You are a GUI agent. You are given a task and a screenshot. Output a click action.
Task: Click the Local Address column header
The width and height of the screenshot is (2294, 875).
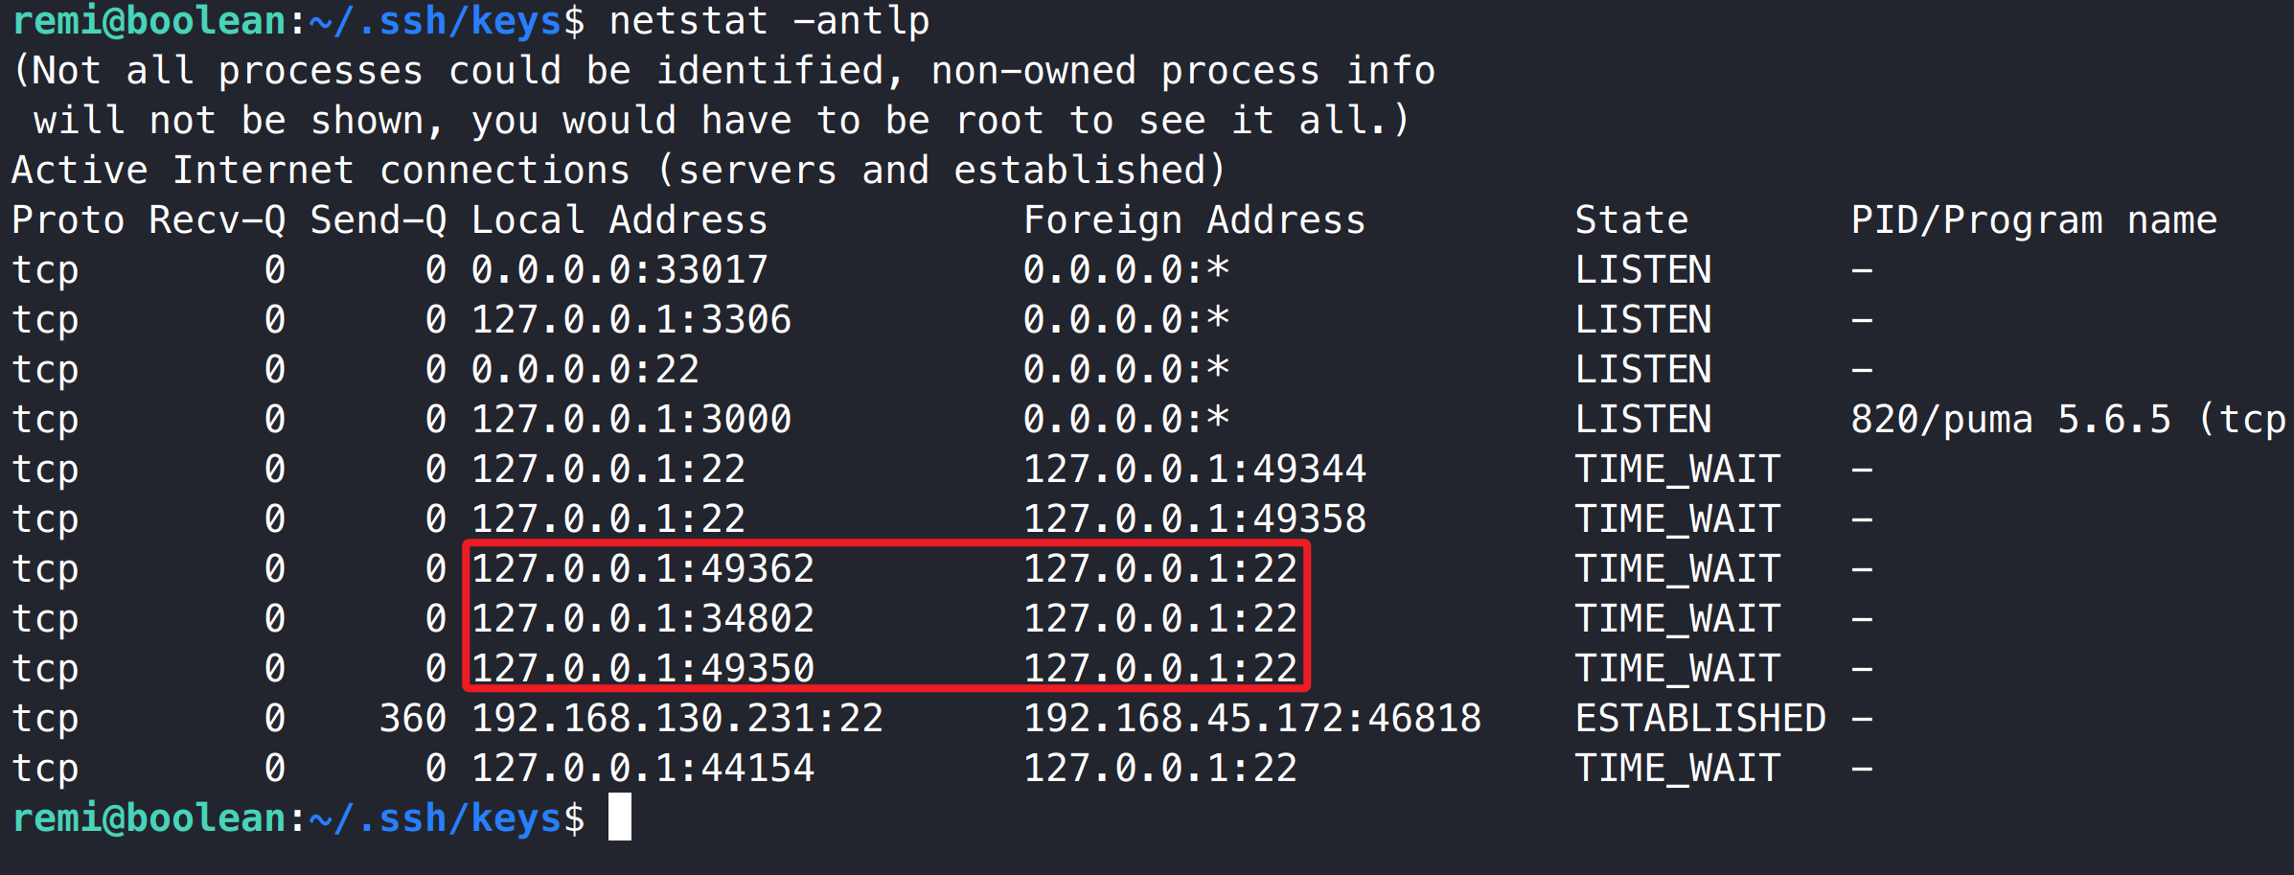[x=619, y=220]
